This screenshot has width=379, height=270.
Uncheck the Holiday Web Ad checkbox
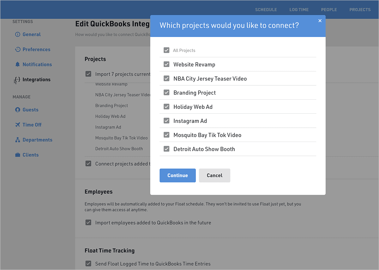166,107
